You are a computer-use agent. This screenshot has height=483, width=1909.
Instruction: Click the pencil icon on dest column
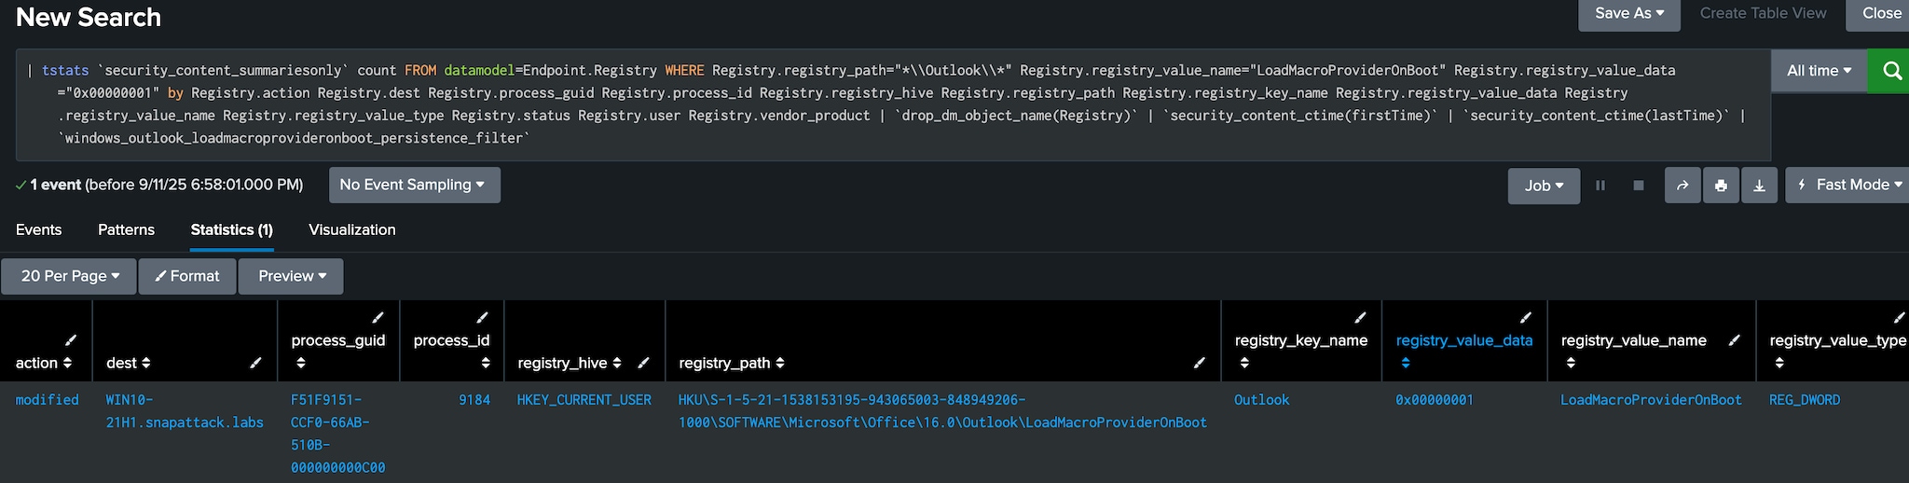[255, 363]
